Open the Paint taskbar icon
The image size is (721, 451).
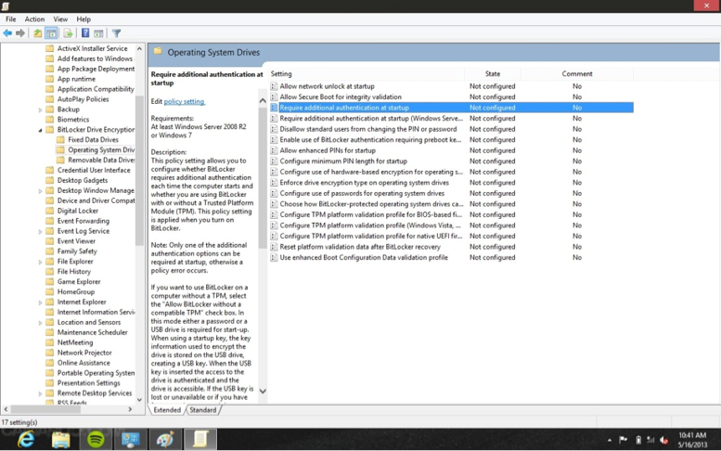click(x=165, y=440)
